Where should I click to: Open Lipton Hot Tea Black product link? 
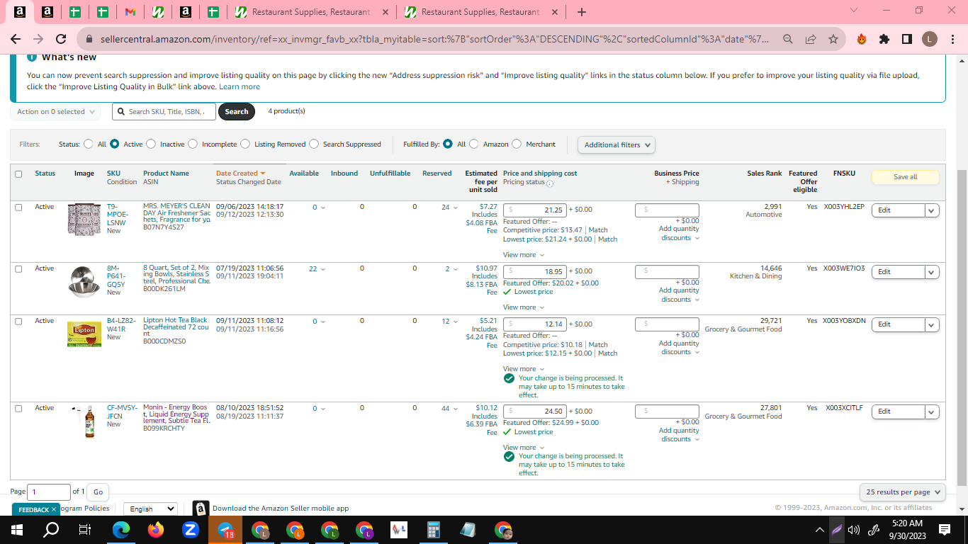point(176,327)
